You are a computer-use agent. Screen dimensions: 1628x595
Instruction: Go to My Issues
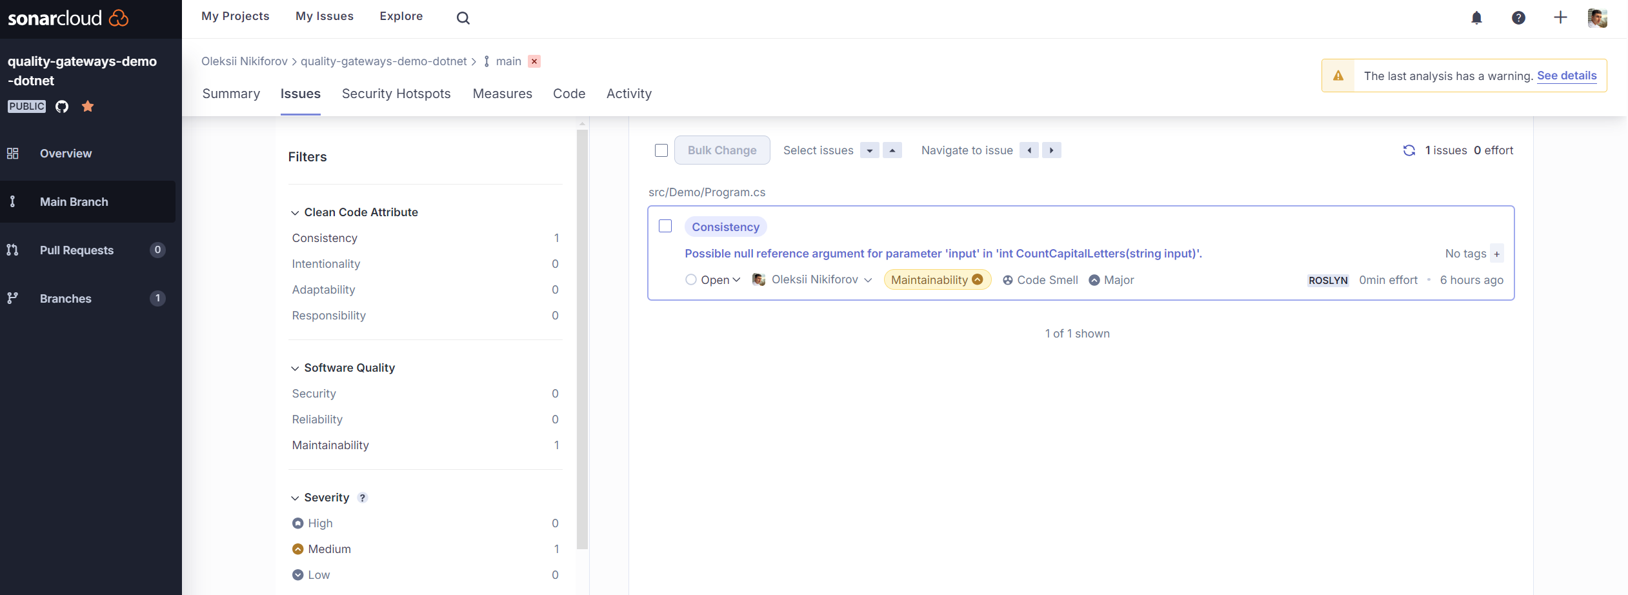point(325,16)
